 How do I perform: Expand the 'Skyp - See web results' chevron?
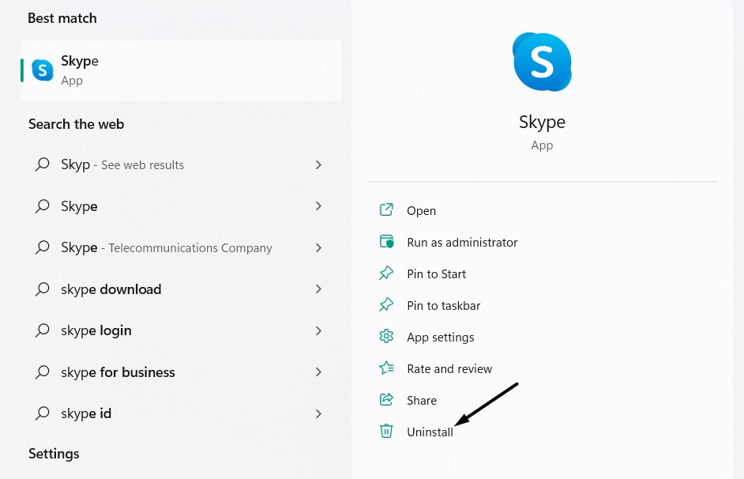point(318,164)
